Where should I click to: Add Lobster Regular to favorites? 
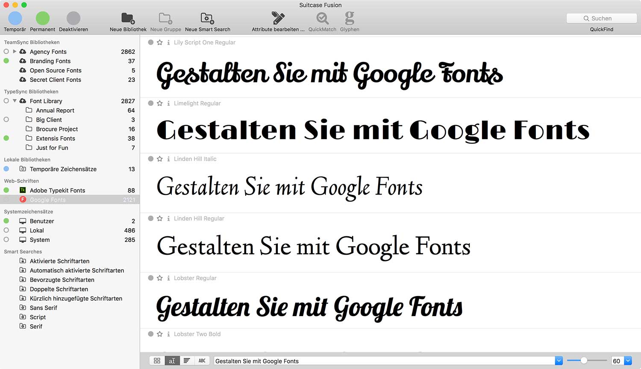pyautogui.click(x=160, y=278)
